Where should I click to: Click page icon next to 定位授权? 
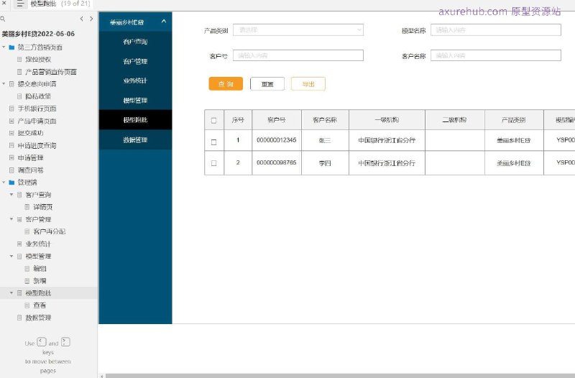(x=19, y=60)
